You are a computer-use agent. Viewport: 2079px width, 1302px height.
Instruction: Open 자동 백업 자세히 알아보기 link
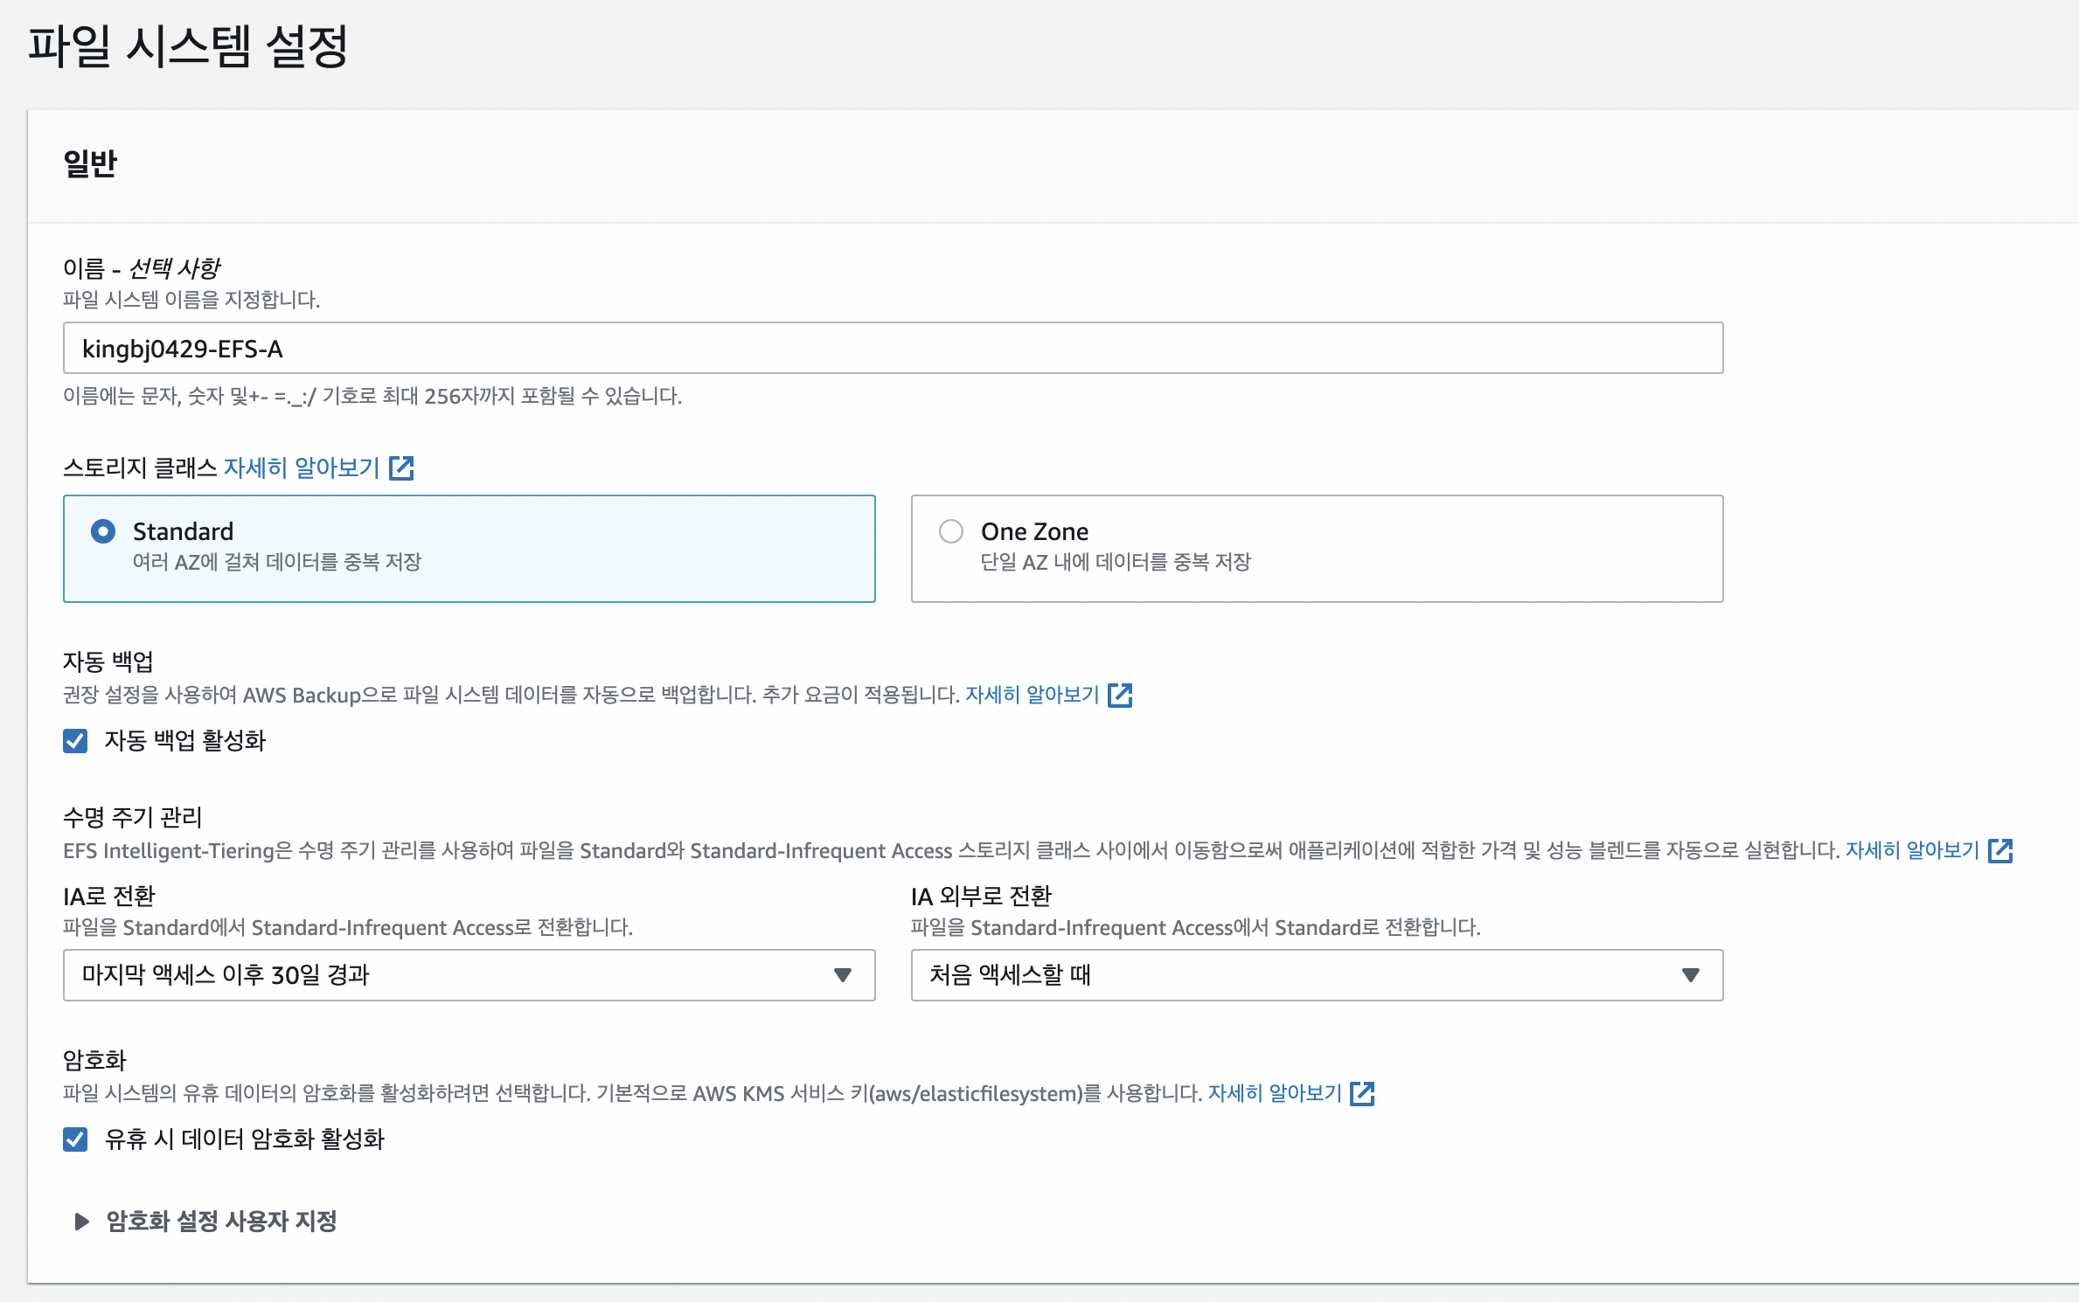click(1032, 696)
